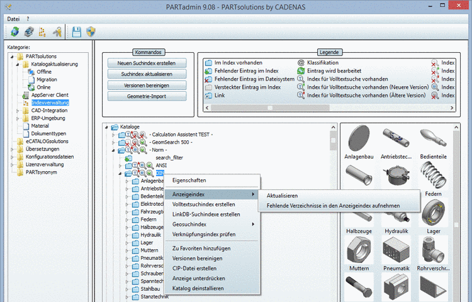Open the question mark help menu
Viewport: 472px width, 302px height.
pyautogui.click(x=28, y=19)
